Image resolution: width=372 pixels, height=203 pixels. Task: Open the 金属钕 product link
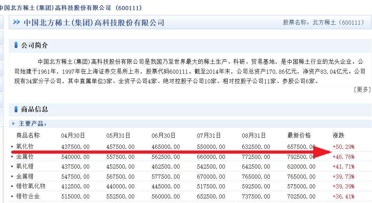[25, 156]
